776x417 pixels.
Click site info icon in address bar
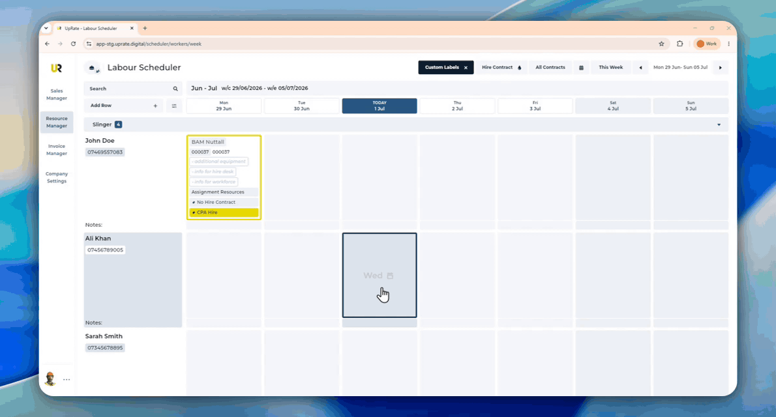(x=89, y=44)
